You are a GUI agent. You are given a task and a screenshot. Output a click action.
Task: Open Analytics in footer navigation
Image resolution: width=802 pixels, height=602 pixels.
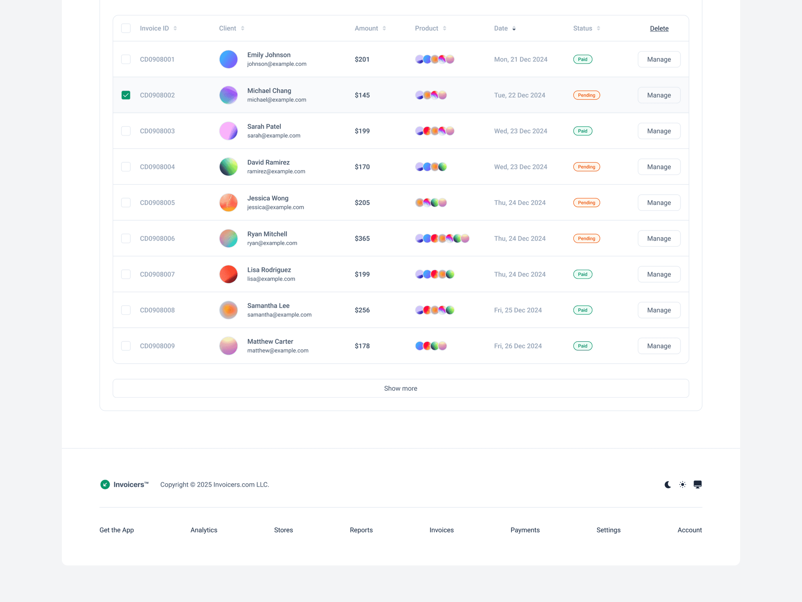tap(204, 530)
